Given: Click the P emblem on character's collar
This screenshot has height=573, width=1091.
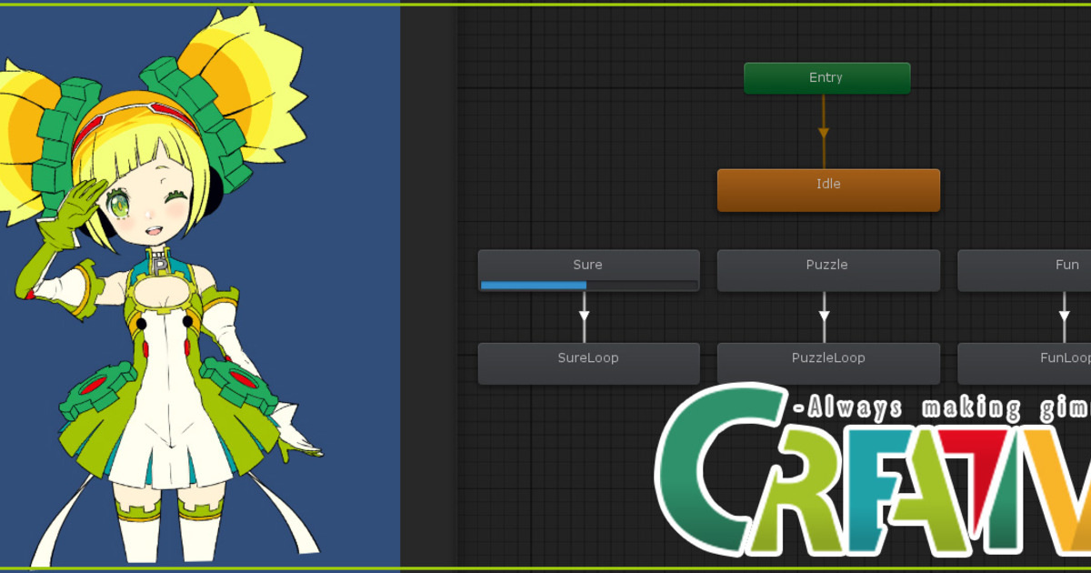Looking at the screenshot, I should [x=161, y=265].
